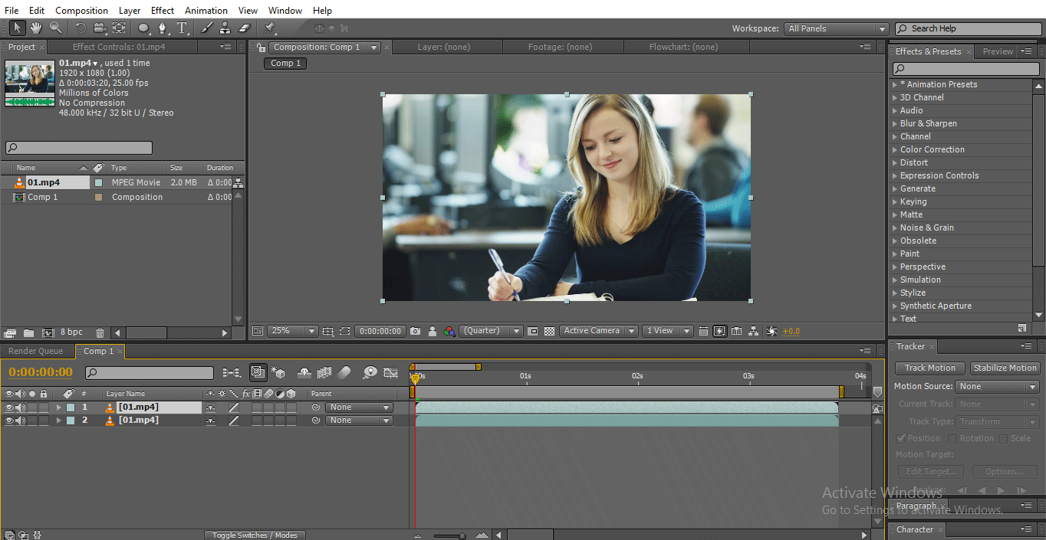Screen dimensions: 1046x540
Task: Open the Active Camera view dropdown
Action: 598,330
